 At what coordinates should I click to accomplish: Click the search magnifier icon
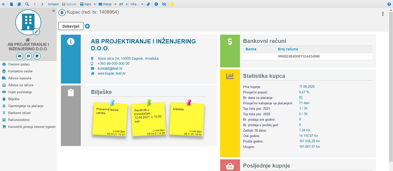pyautogui.click(x=27, y=4)
